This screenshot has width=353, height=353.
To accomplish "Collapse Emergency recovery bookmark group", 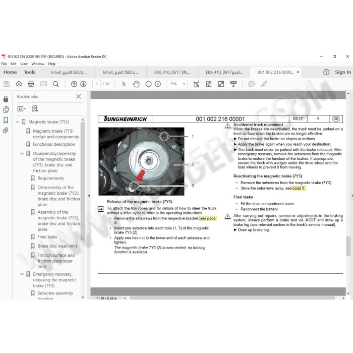I will click(22, 274).
